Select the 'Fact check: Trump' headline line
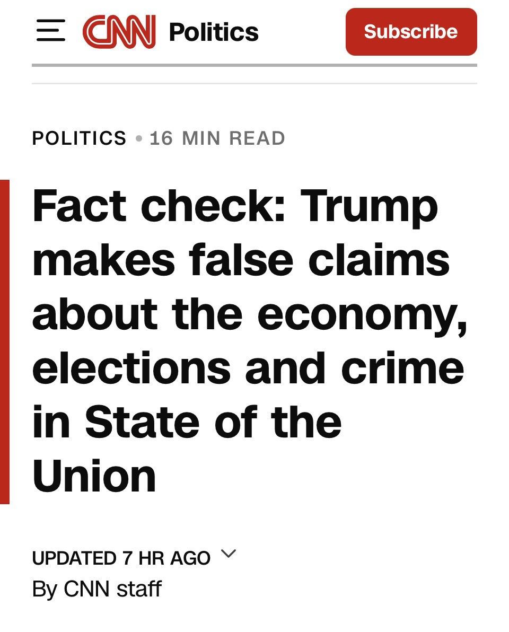Viewport: 509px width, 632px height. point(235,206)
